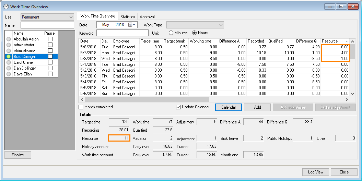
Task: Click the clock icon in title bar
Action: click(6, 7)
